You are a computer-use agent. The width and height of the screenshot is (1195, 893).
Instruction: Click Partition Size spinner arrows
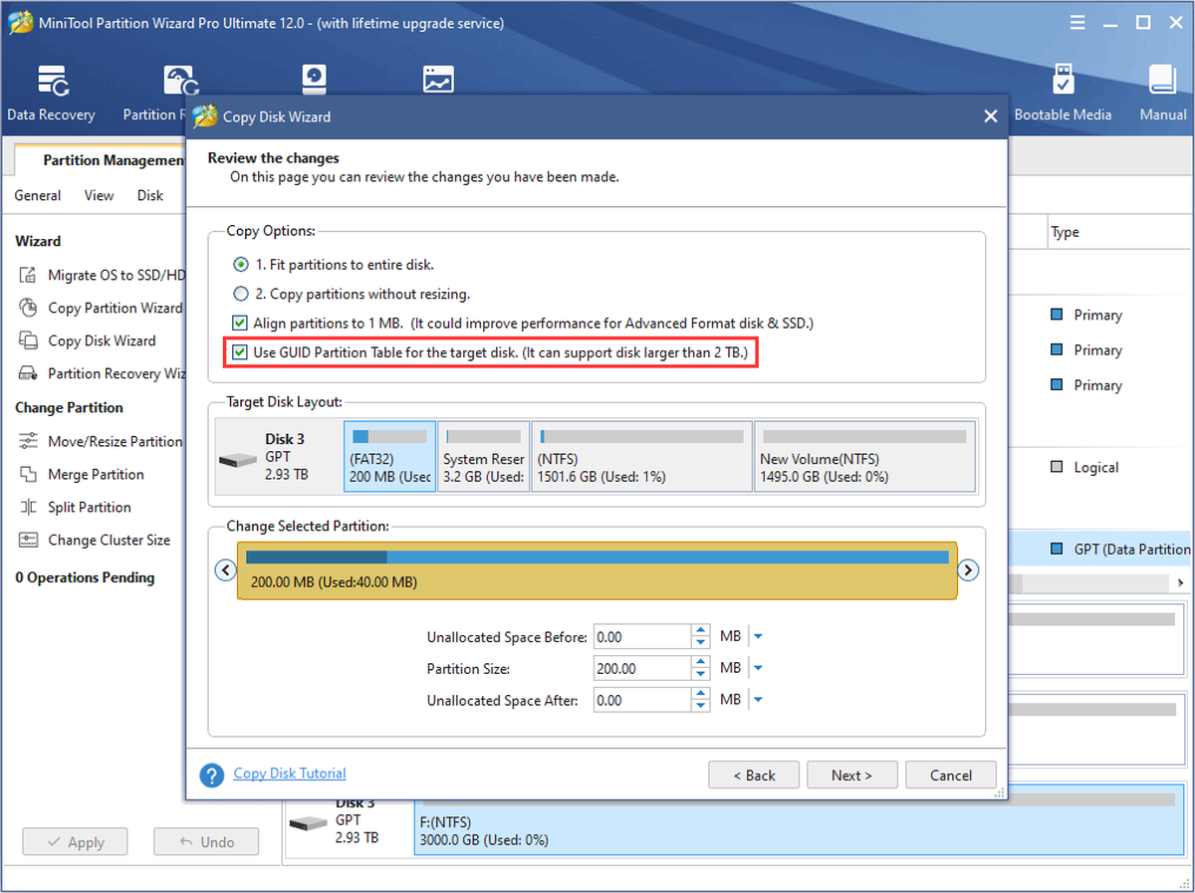[x=701, y=668]
